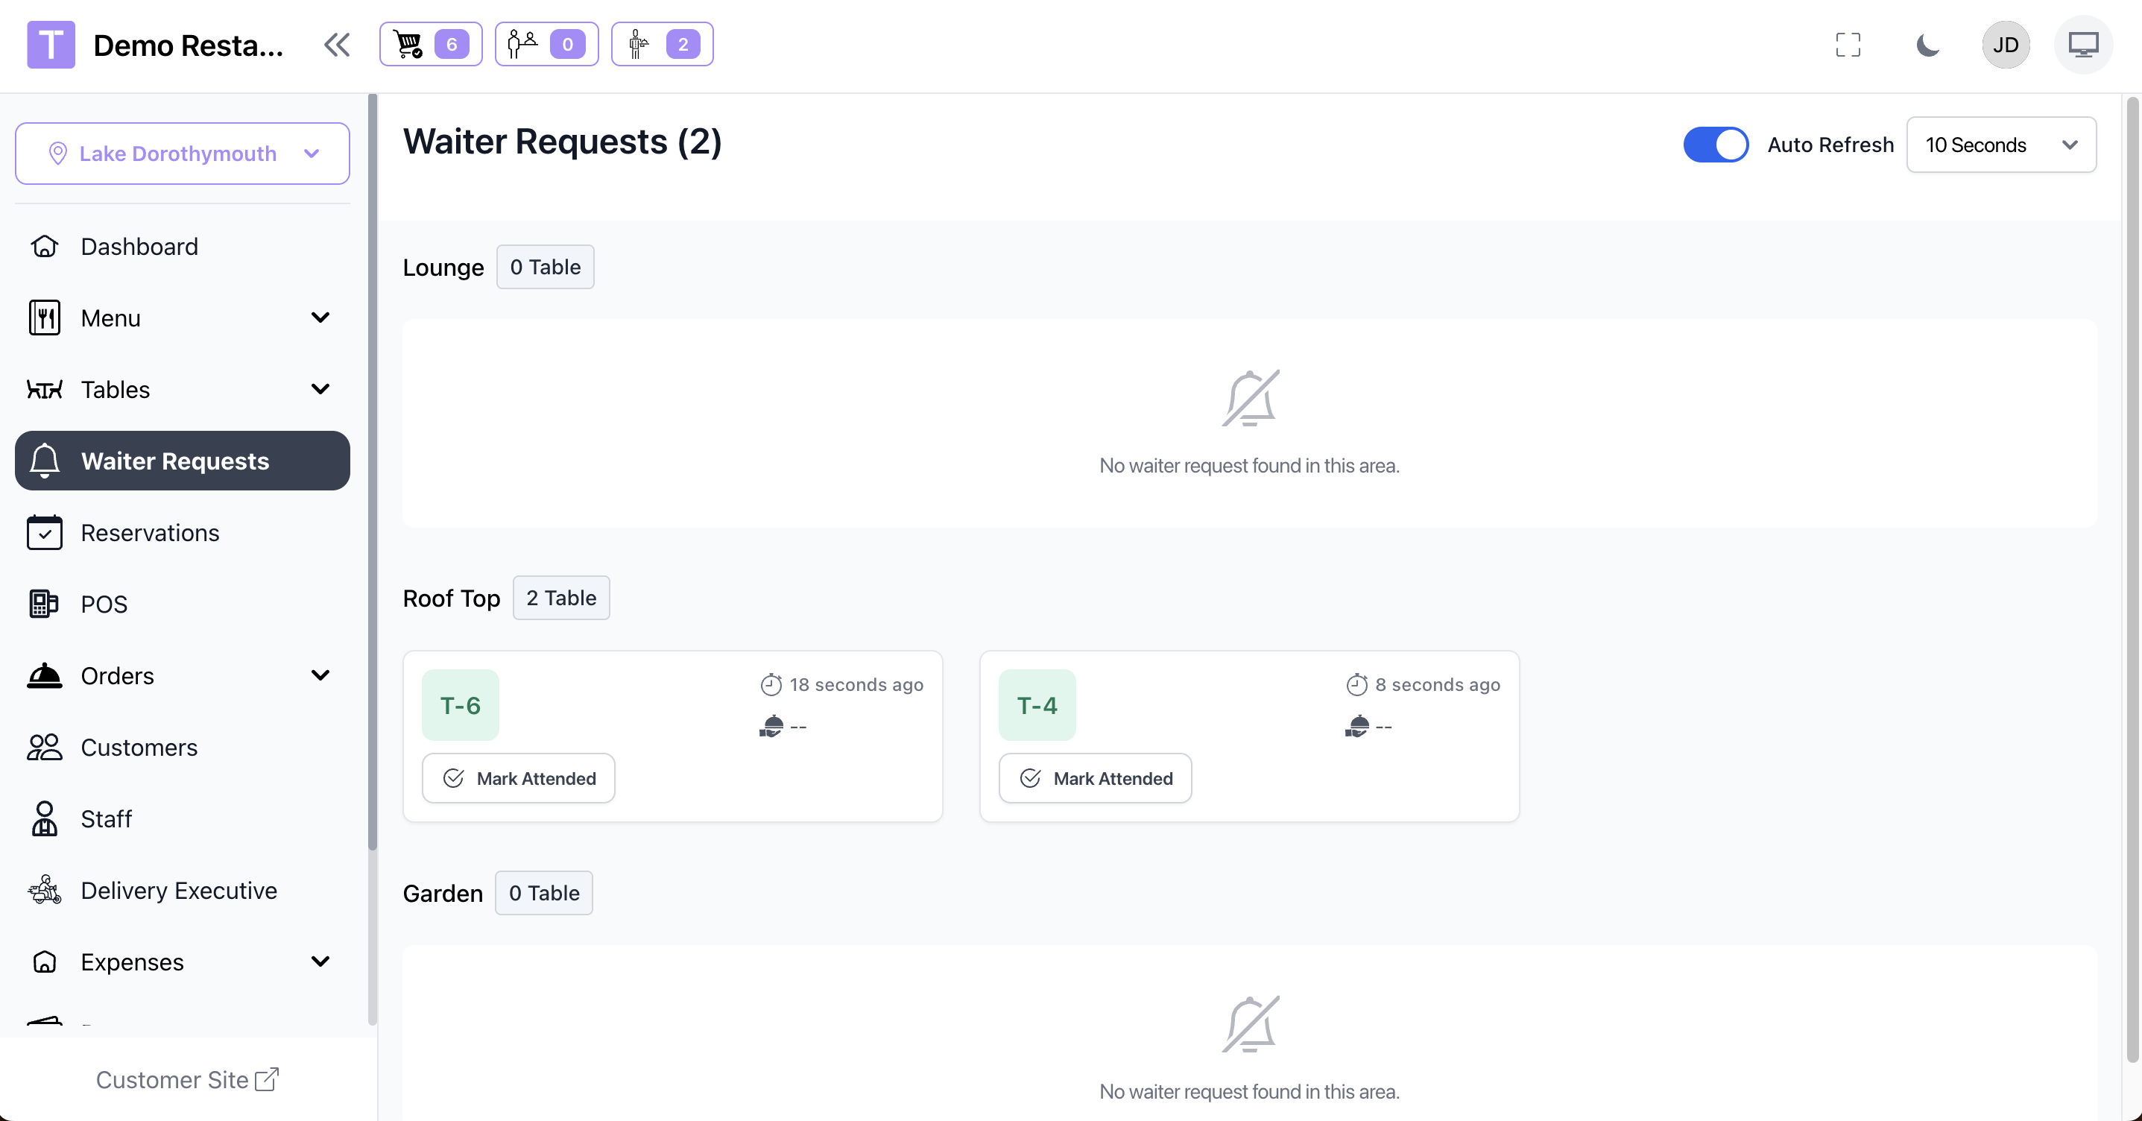This screenshot has height=1121, width=2142.
Task: Mark table T-6 as attended
Action: pyautogui.click(x=518, y=778)
